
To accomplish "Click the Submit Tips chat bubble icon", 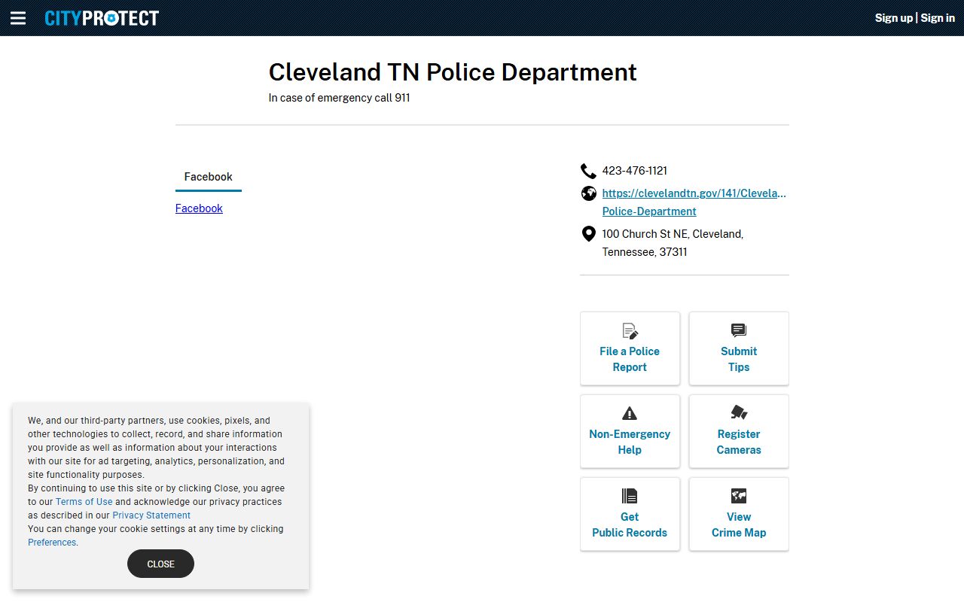I will click(739, 330).
